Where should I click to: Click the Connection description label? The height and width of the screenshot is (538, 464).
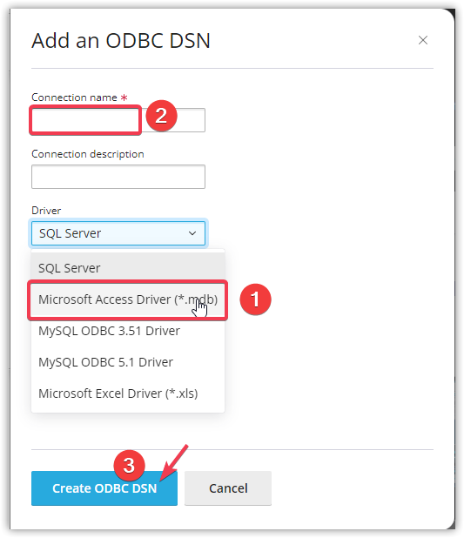88,154
